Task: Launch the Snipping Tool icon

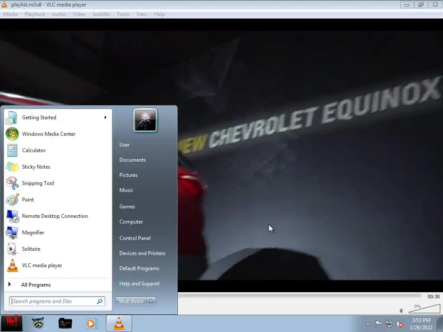Action: (x=12, y=183)
